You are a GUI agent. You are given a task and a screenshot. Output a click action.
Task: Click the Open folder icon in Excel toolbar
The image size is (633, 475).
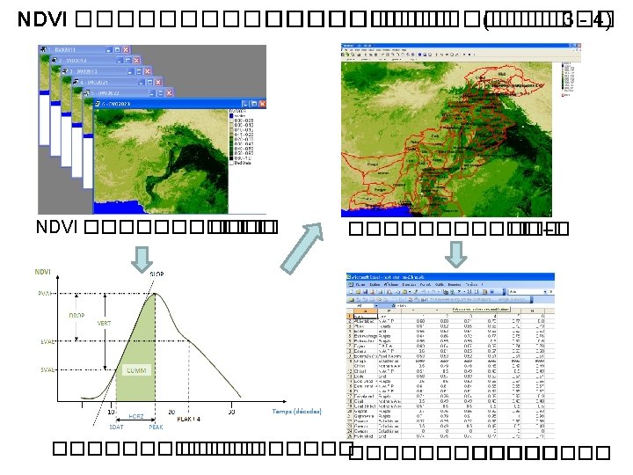pyautogui.click(x=358, y=292)
